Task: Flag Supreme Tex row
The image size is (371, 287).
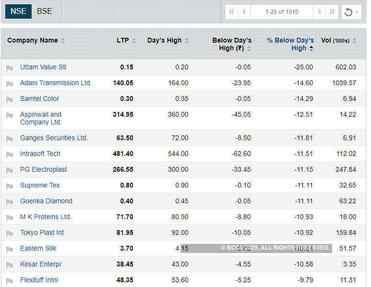Action: coord(10,186)
